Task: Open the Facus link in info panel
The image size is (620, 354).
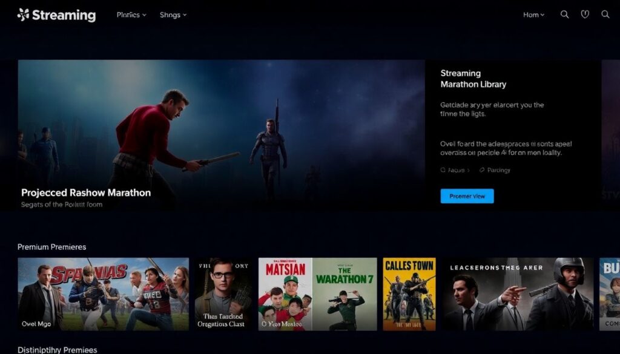Action: tap(457, 171)
